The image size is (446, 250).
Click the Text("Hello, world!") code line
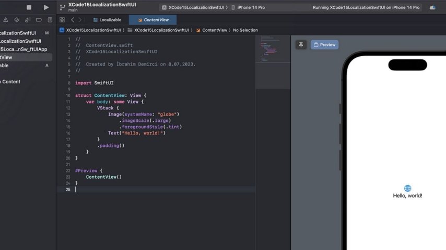(136, 133)
